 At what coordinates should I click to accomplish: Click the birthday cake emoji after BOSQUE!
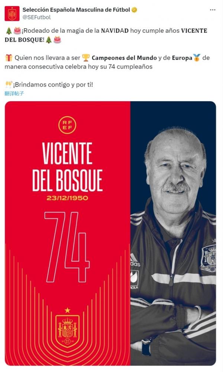(57, 39)
